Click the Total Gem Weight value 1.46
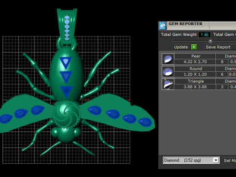The width and height of the screenshot is (236, 177). tap(205, 34)
